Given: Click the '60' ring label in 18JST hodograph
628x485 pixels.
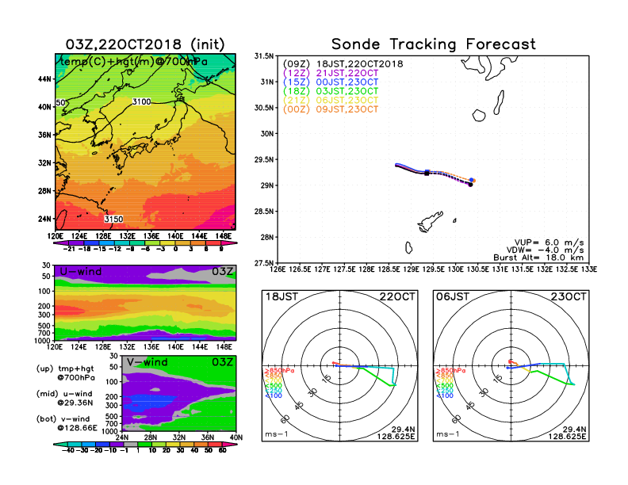Looking at the screenshot, I should (x=285, y=418).
